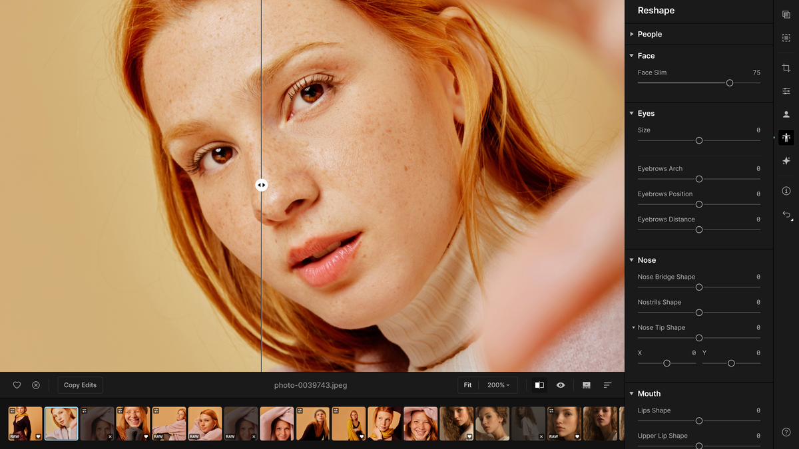Click the Fit zoom button
This screenshot has height=449, width=799.
pos(467,385)
